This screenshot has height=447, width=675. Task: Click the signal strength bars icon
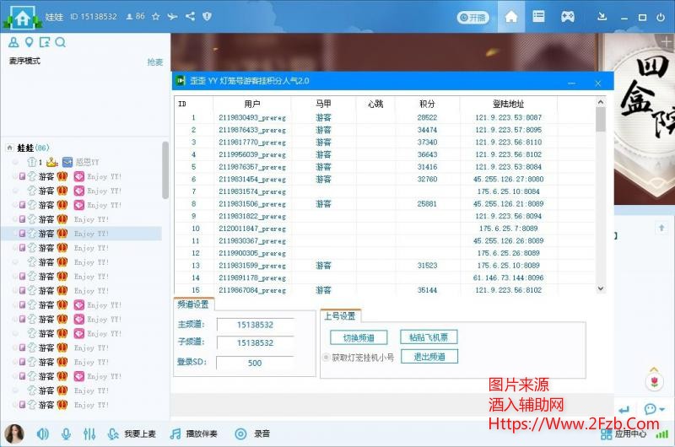662,434
